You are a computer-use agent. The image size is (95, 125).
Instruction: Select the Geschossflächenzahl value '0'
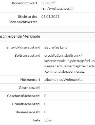(45, 96)
